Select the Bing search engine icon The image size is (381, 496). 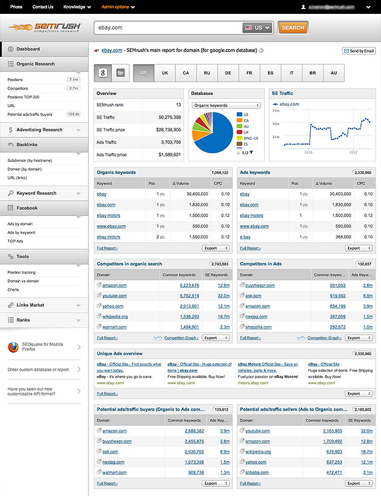[120, 73]
